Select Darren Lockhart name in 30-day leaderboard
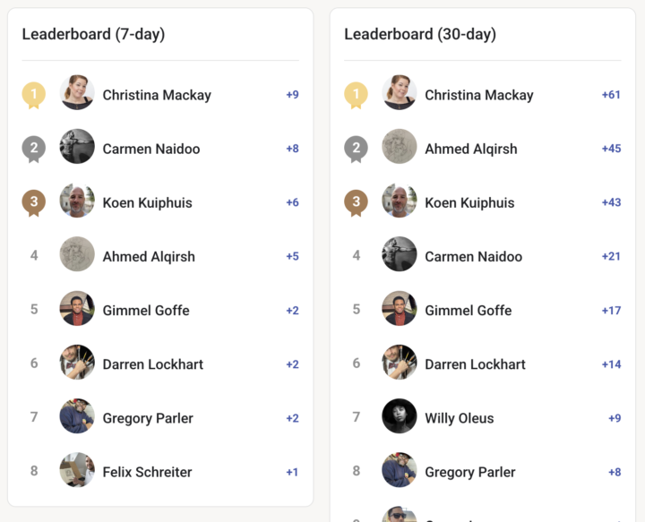Screen dimensions: 645x522 [475, 364]
